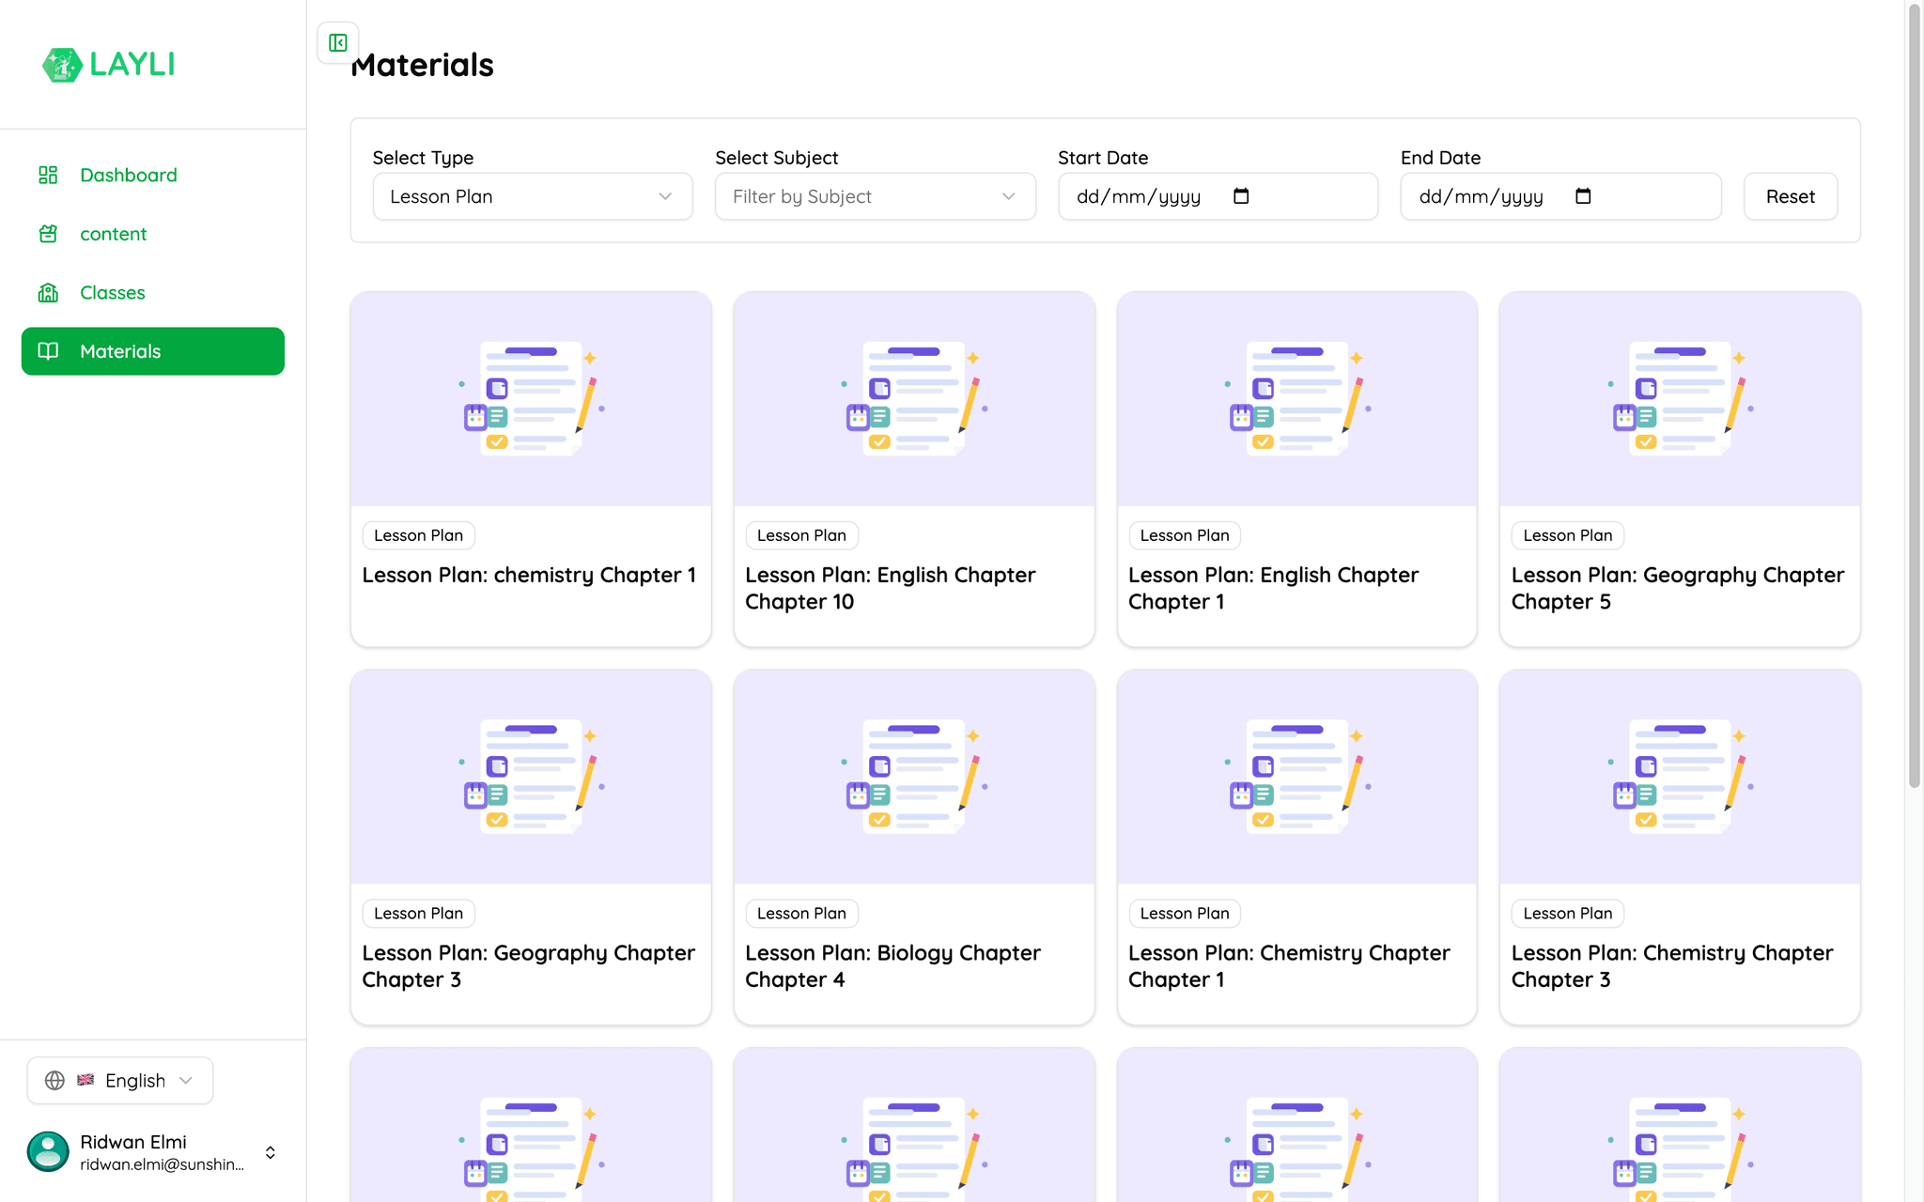1924x1202 pixels.
Task: Click title "Lesson Plan: Geography Chapter Chapter 3"
Action: click(529, 966)
